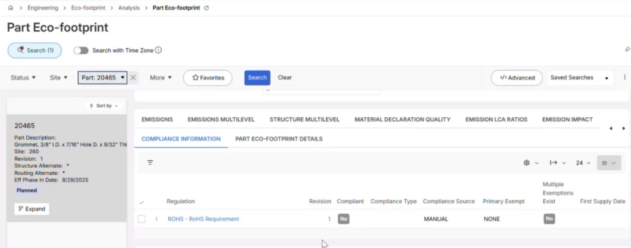The height and width of the screenshot is (248, 631).
Task: Open the Emission Impact tab
Action: coord(567,120)
